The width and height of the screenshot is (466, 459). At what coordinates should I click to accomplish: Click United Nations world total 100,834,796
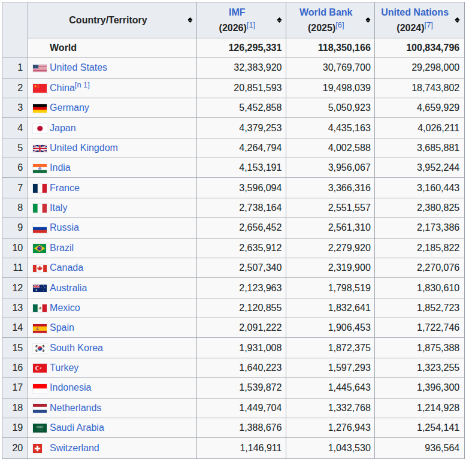432,47
